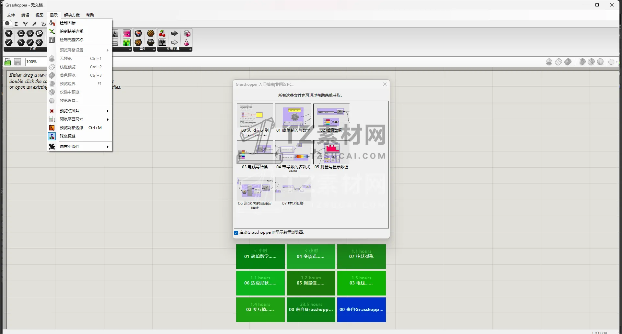The image size is (622, 334).
Task: Open tutorial 01 简单输入与数学 thumbnail
Action: [x=293, y=118]
